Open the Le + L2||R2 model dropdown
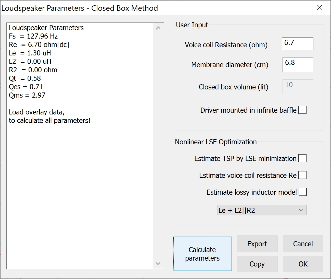The image size is (331, 279). [x=262, y=210]
